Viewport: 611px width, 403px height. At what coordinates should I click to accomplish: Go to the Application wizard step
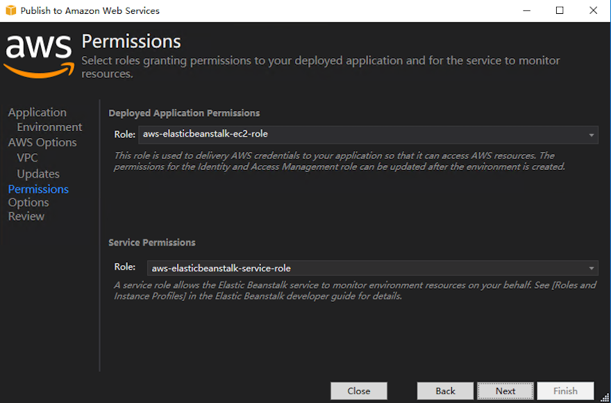(37, 112)
